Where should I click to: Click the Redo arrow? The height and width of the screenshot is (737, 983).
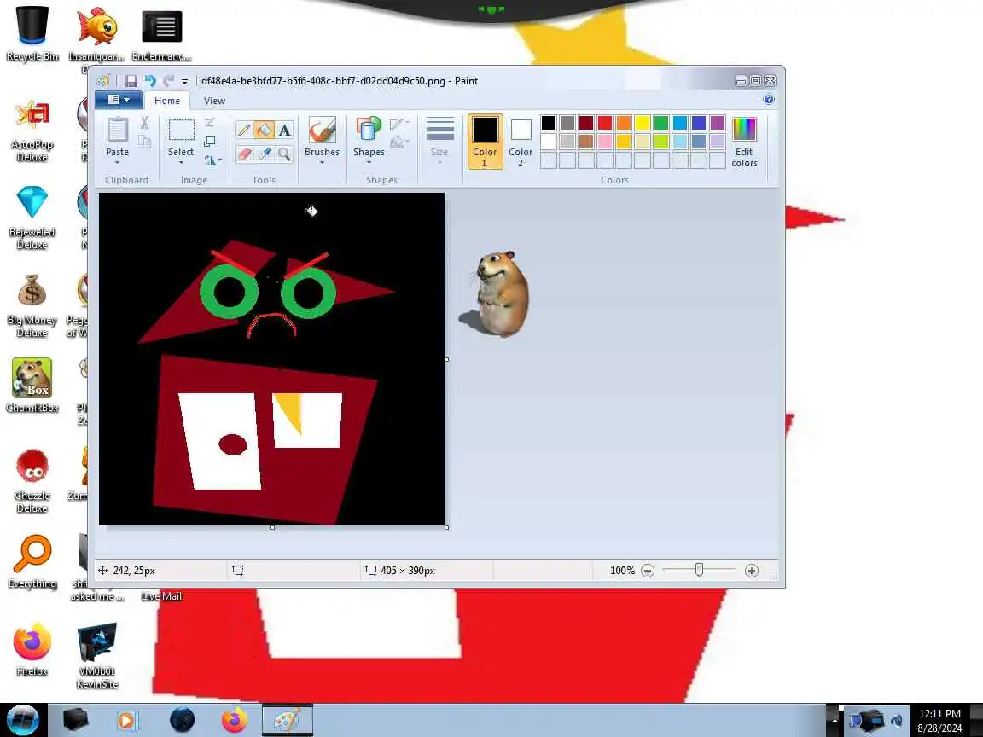click(168, 81)
